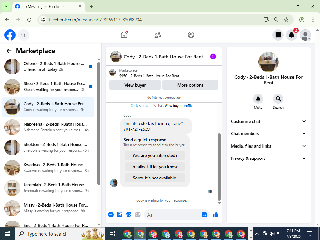The image size is (320, 240).
Task: Go to the Home feed icon
Action: [x=124, y=35]
